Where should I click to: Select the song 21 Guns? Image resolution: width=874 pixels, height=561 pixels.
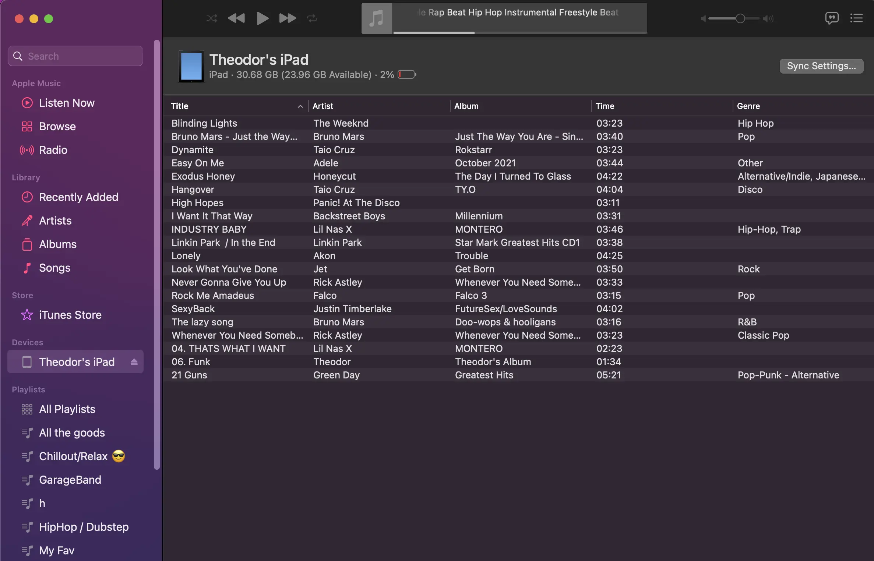(x=519, y=375)
